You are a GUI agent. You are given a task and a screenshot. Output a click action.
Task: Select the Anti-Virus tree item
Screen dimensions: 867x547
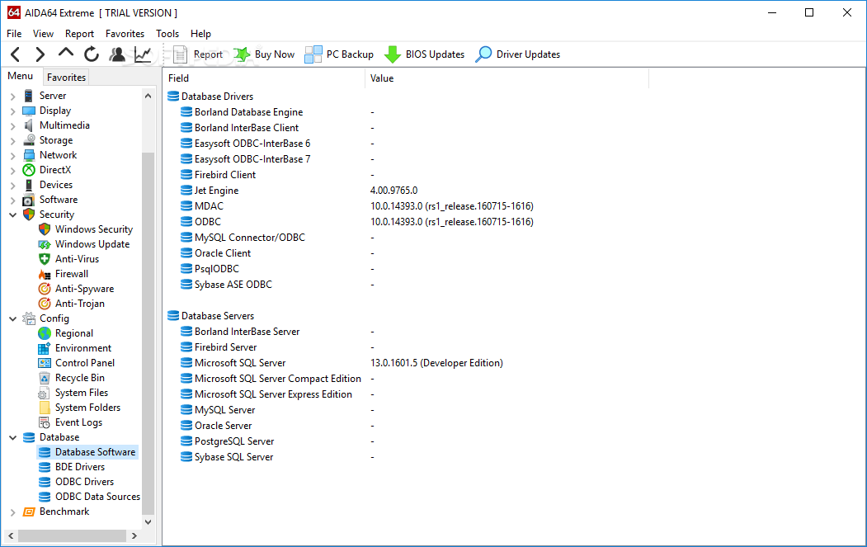click(68, 259)
